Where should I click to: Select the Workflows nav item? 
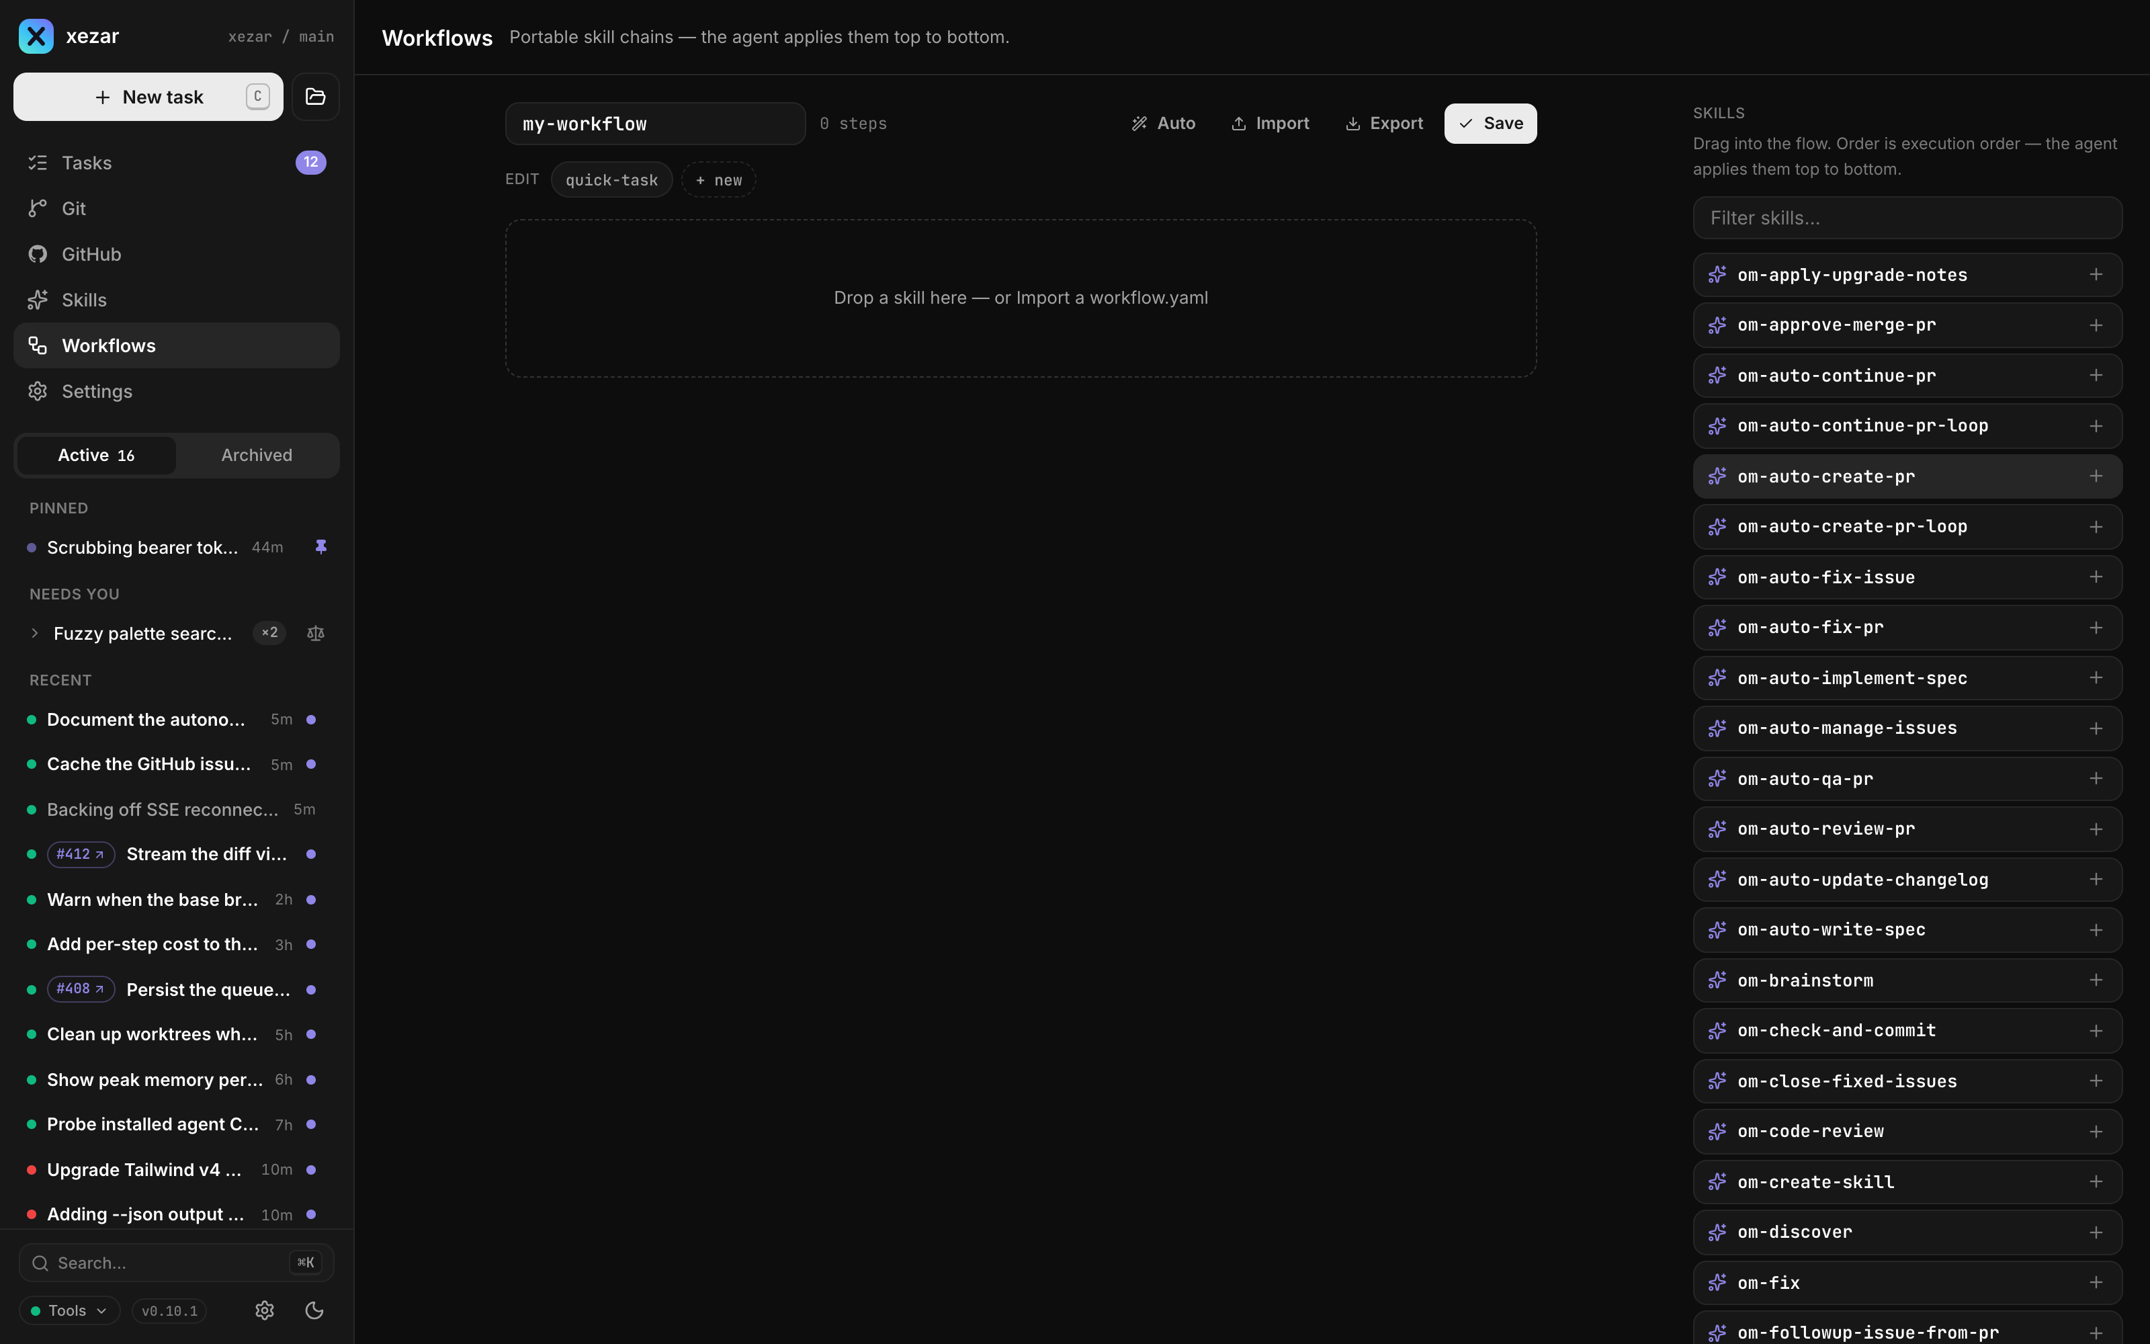coord(176,345)
